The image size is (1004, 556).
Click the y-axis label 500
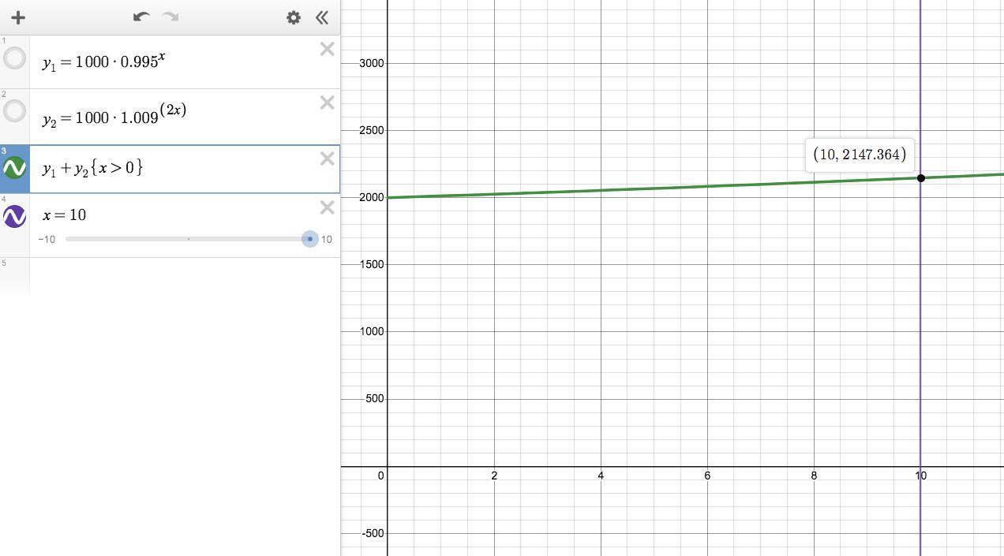pyautogui.click(x=374, y=398)
